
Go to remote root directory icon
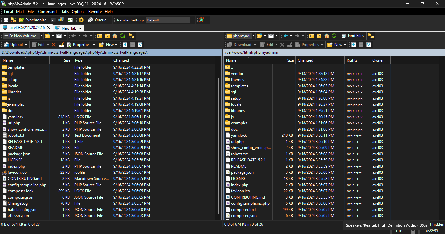coord(319,36)
